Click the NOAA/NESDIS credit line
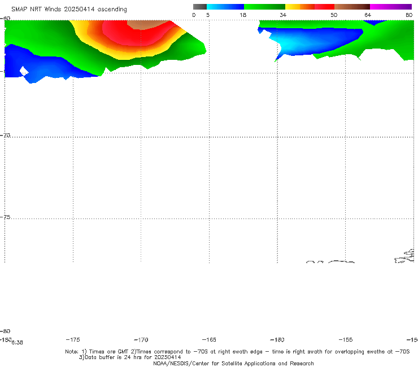 point(233,364)
